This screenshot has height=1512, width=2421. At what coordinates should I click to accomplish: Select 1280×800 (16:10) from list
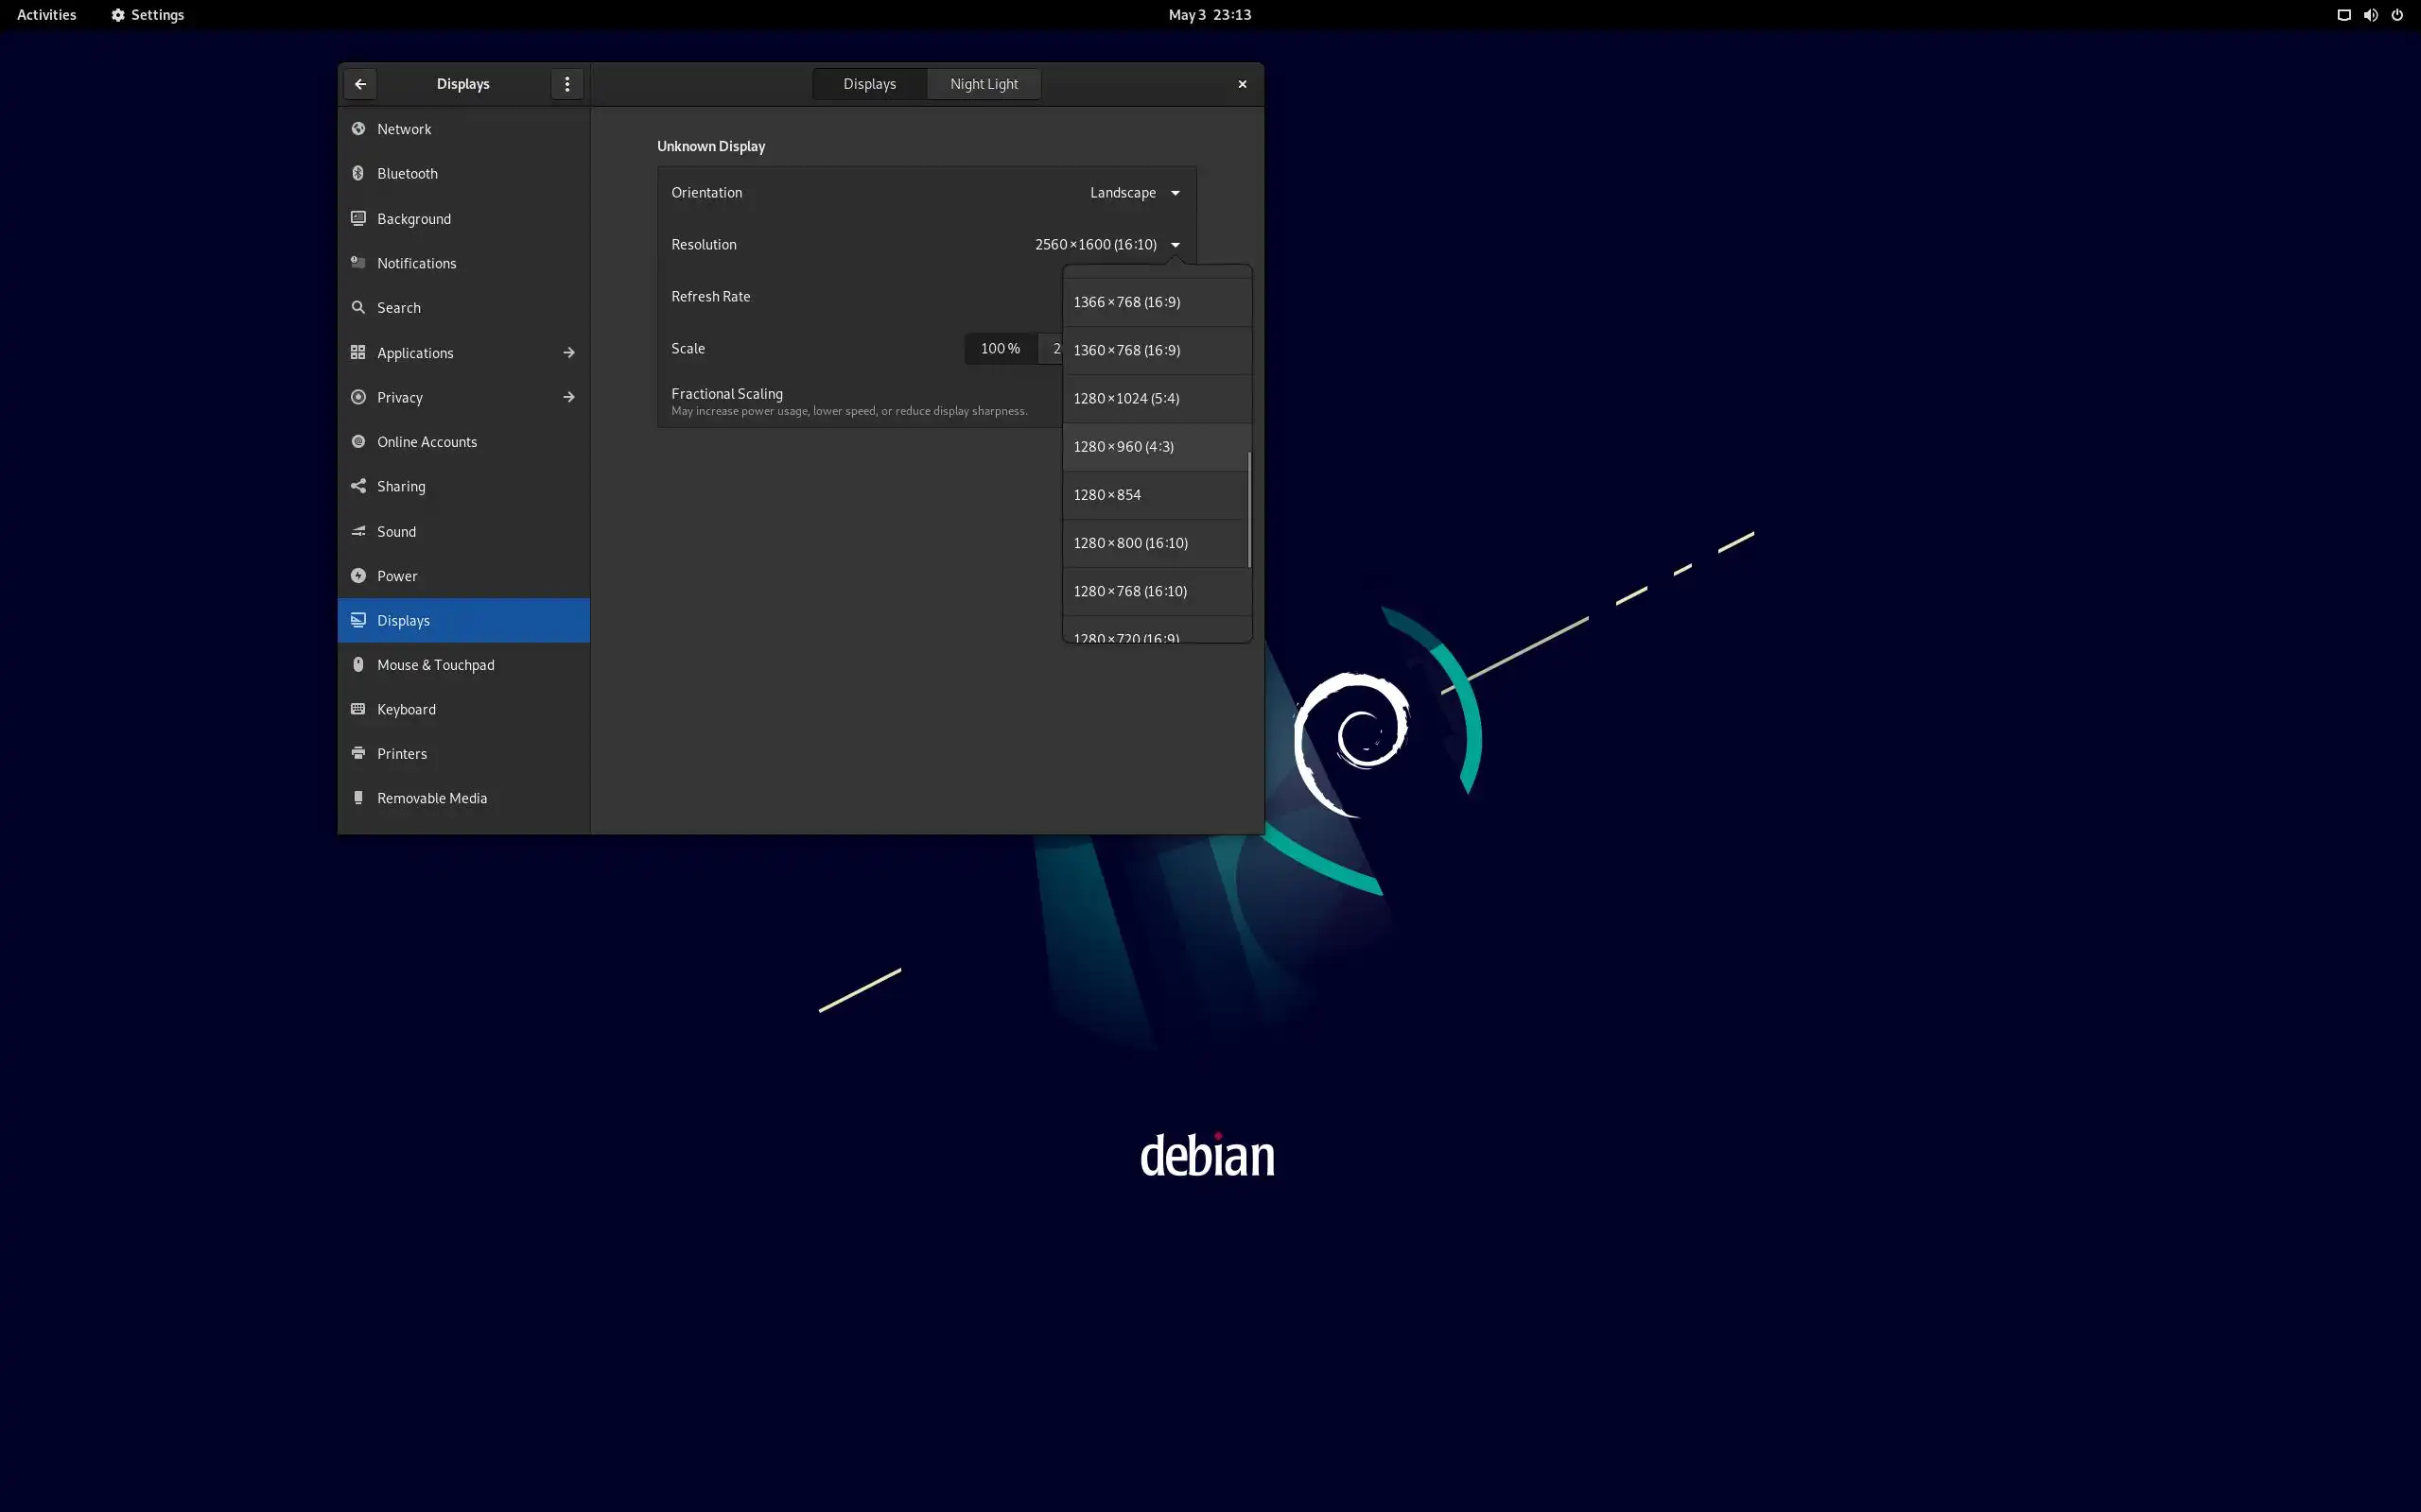point(1130,543)
